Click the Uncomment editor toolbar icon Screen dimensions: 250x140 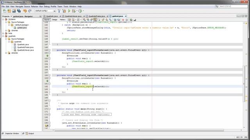pos(135,20)
